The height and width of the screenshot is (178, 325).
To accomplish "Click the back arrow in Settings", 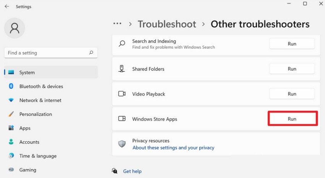I will pos(7,6).
